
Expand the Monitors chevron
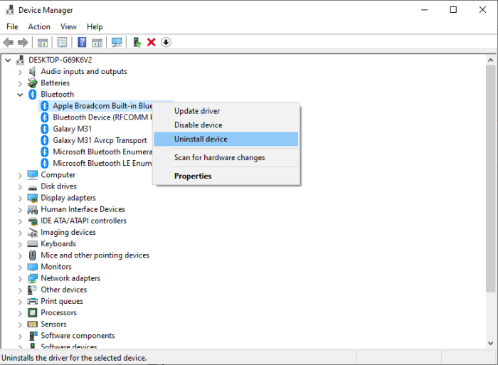pyautogui.click(x=20, y=267)
